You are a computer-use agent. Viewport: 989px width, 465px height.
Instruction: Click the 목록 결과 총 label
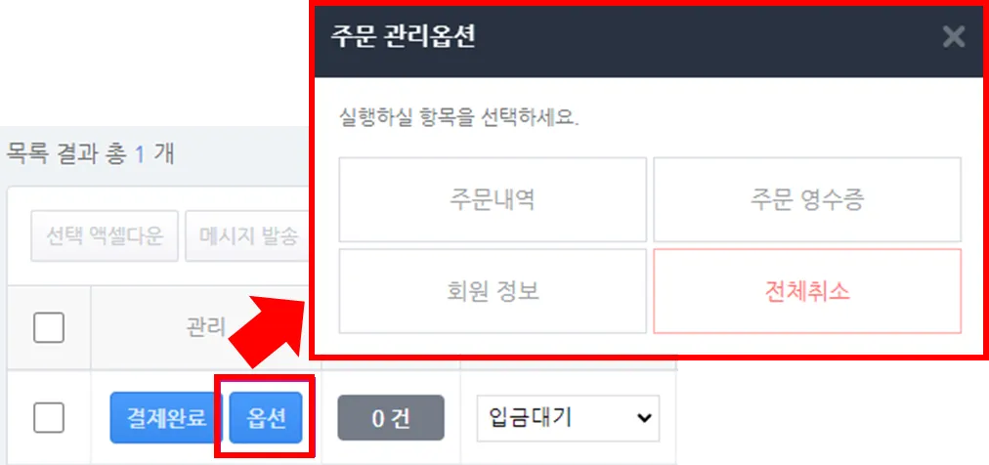click(65, 153)
